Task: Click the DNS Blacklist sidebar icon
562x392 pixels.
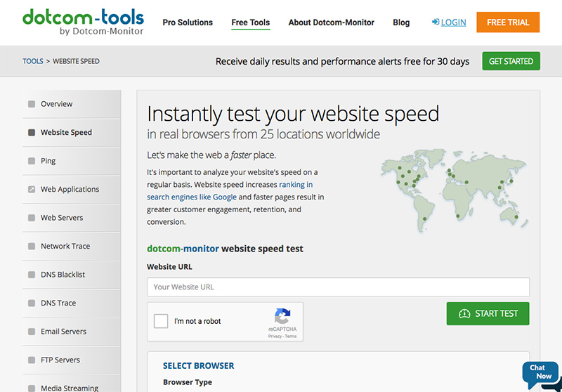Action: click(32, 275)
